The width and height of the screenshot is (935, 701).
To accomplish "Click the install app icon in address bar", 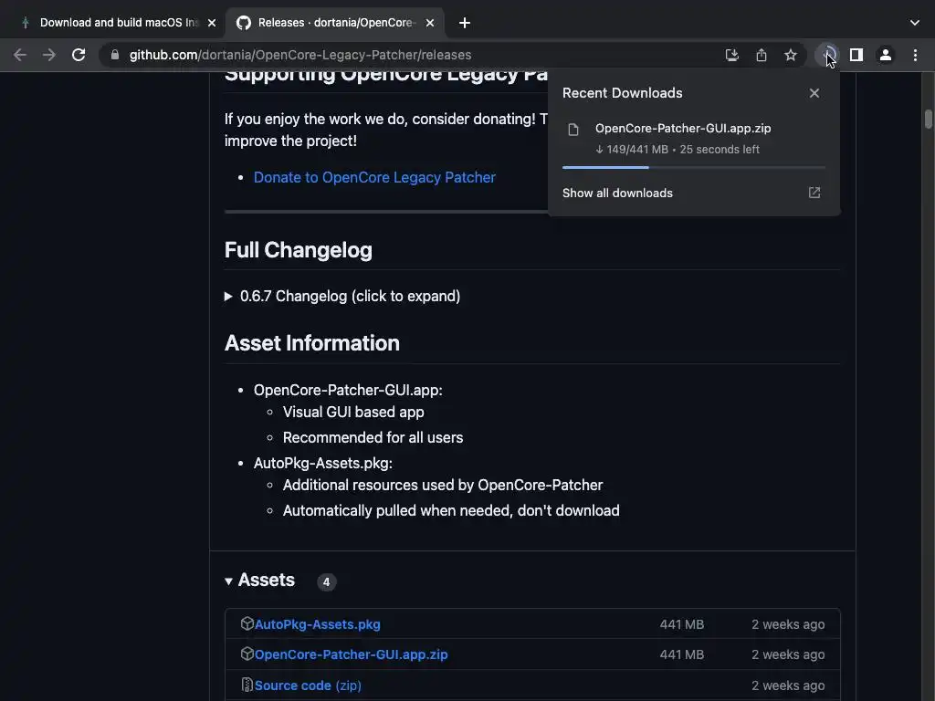I will [731, 55].
